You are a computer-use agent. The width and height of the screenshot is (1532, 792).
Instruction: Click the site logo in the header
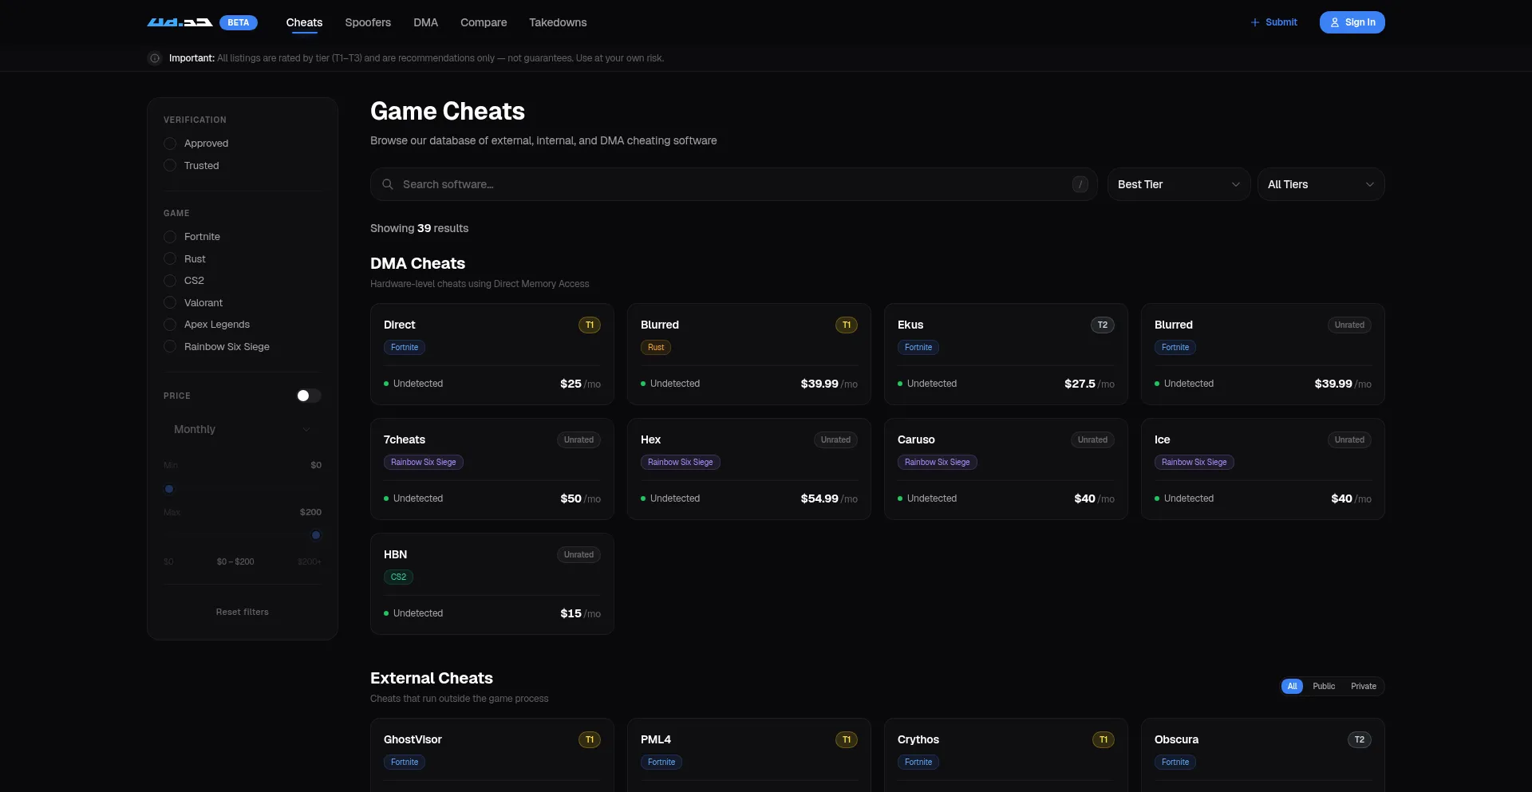point(180,22)
